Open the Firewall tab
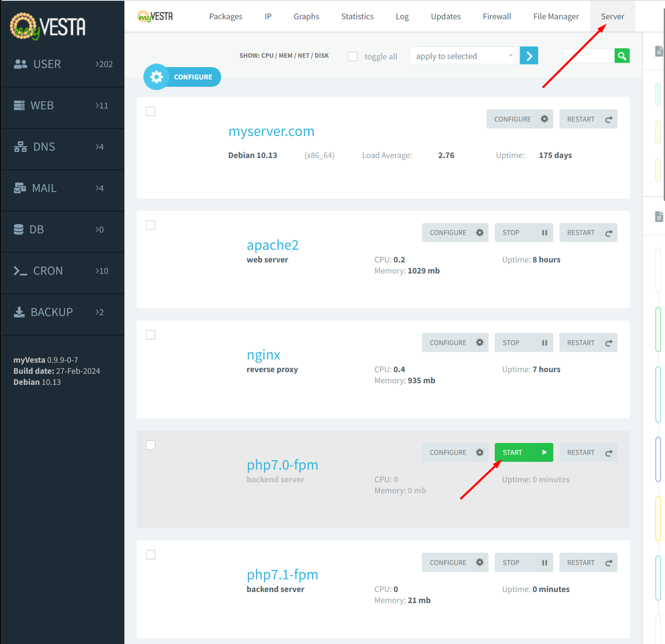Image resolution: width=665 pixels, height=644 pixels. (497, 16)
